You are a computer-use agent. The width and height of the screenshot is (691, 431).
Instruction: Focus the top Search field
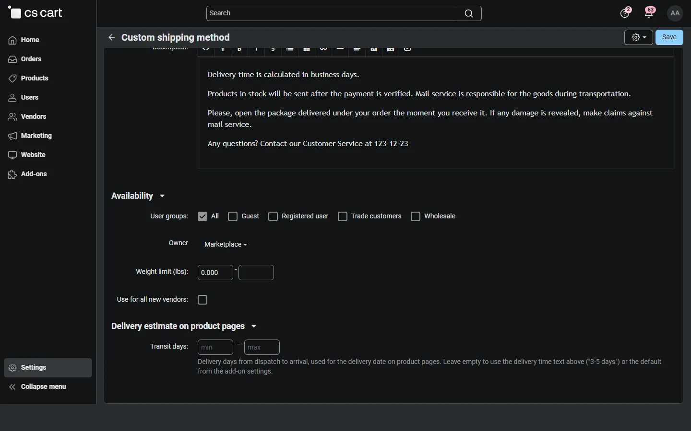pos(344,13)
